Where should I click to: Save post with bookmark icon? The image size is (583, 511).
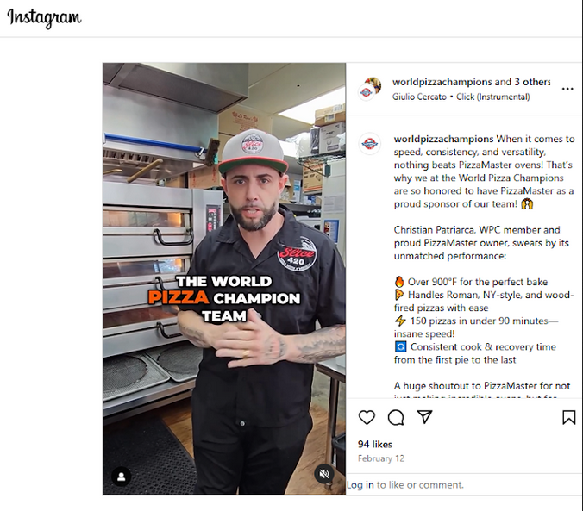click(568, 417)
